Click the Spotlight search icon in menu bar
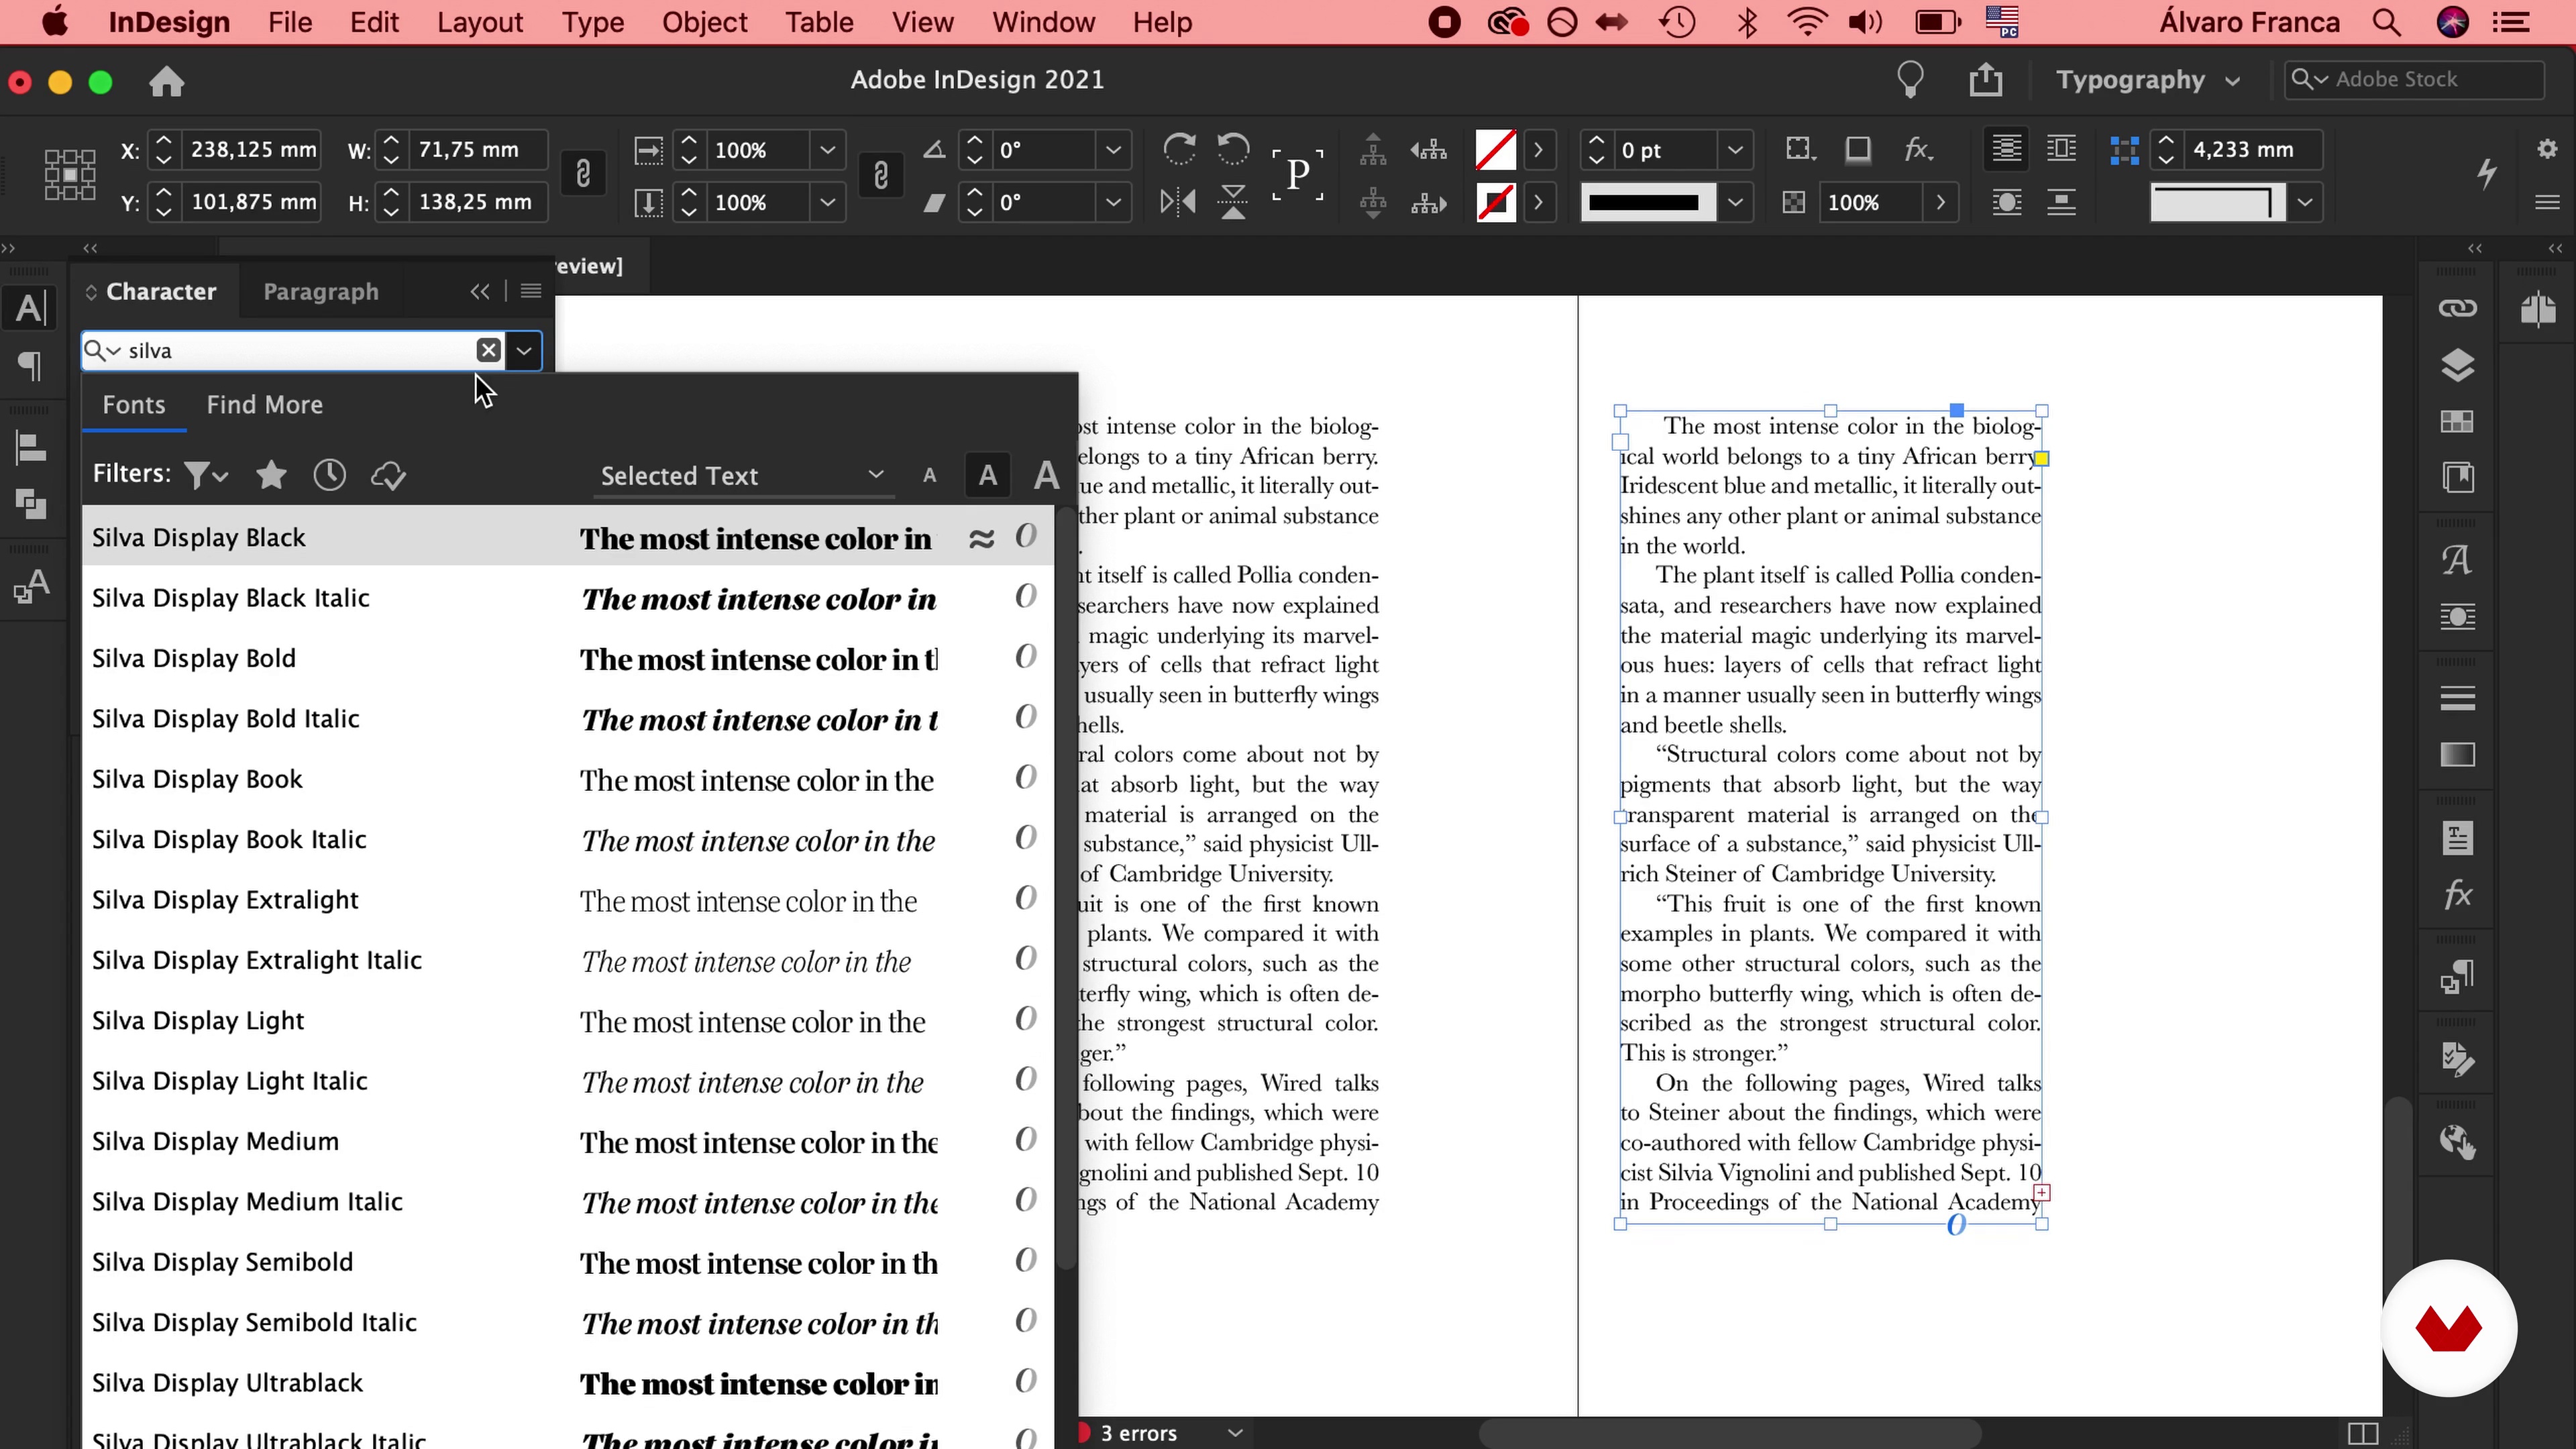Image resolution: width=2576 pixels, height=1449 pixels. coord(2386,22)
